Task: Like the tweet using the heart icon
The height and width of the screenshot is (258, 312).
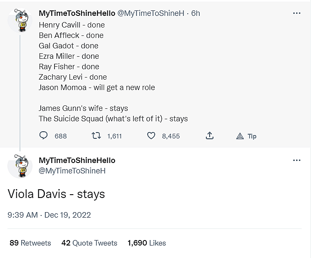Action: pos(151,136)
